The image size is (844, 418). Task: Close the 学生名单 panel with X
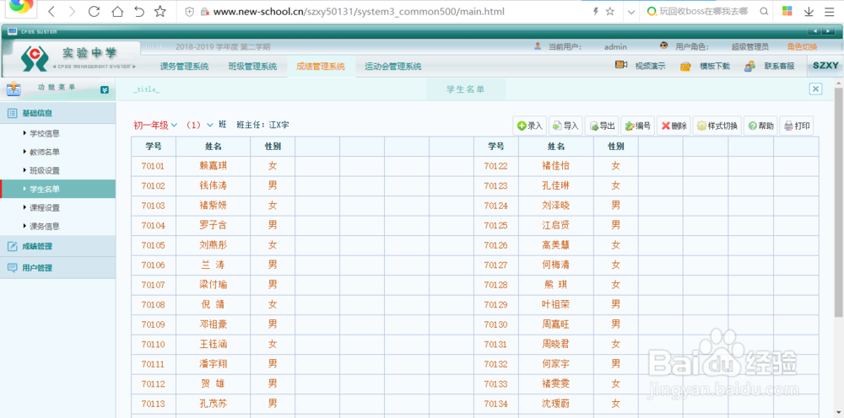tap(815, 89)
